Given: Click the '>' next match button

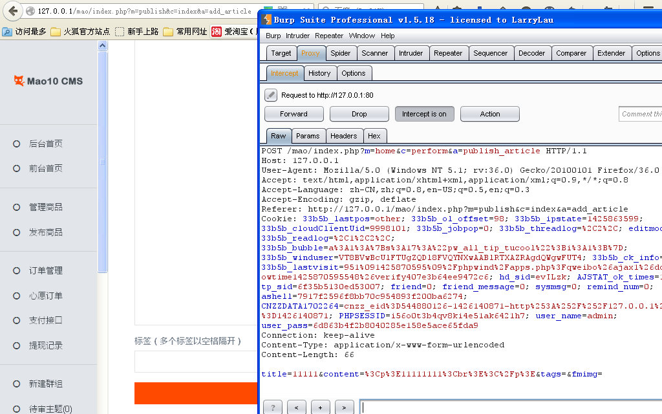Looking at the screenshot, I should (344, 408).
